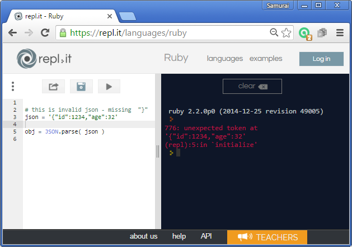Click the repl.it spiral logo
The height and width of the screenshot is (247, 352).
(26, 59)
